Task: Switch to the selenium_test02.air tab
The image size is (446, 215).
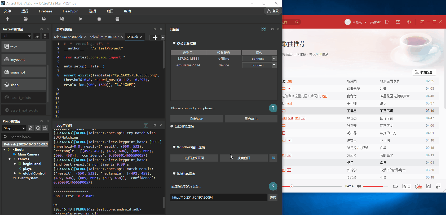Action: (68, 37)
